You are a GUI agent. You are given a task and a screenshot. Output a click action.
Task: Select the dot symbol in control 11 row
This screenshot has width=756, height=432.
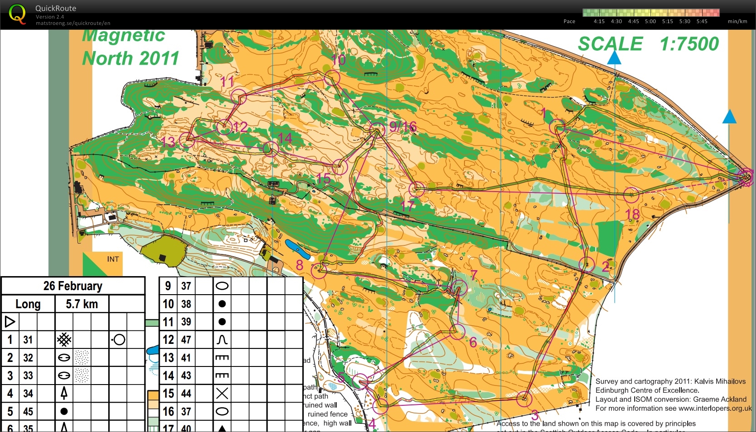(x=222, y=322)
